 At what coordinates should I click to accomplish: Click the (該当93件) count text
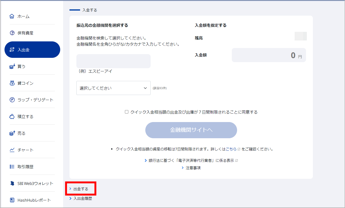pos(160,88)
